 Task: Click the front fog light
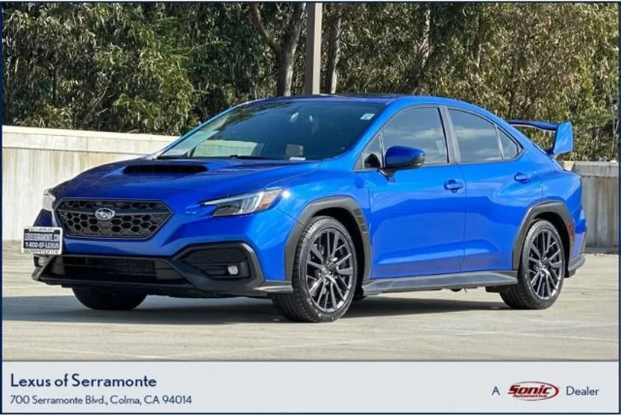(233, 270)
